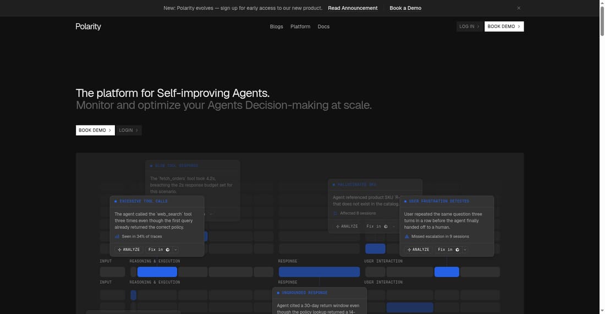Open the Docs nav item

coord(323,26)
